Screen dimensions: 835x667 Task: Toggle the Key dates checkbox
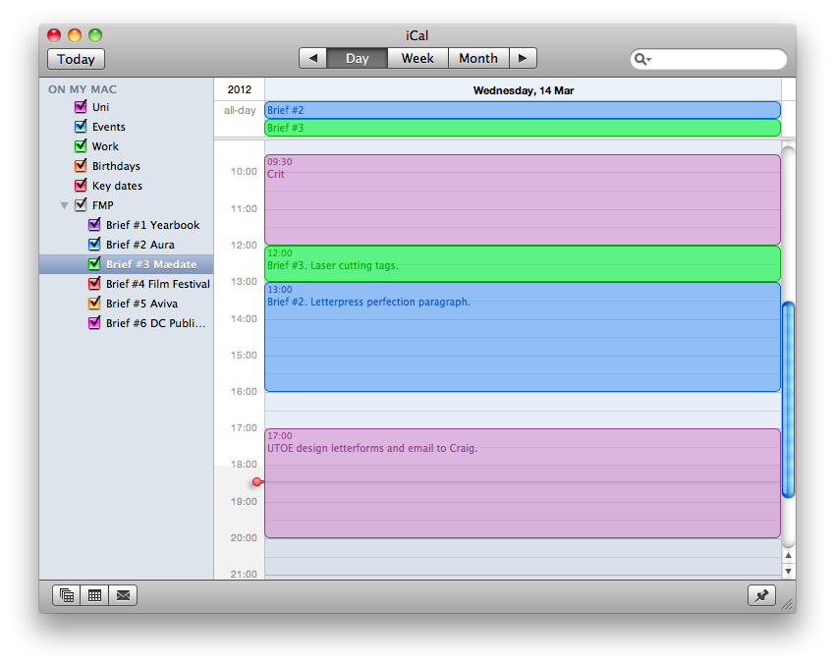click(x=81, y=186)
